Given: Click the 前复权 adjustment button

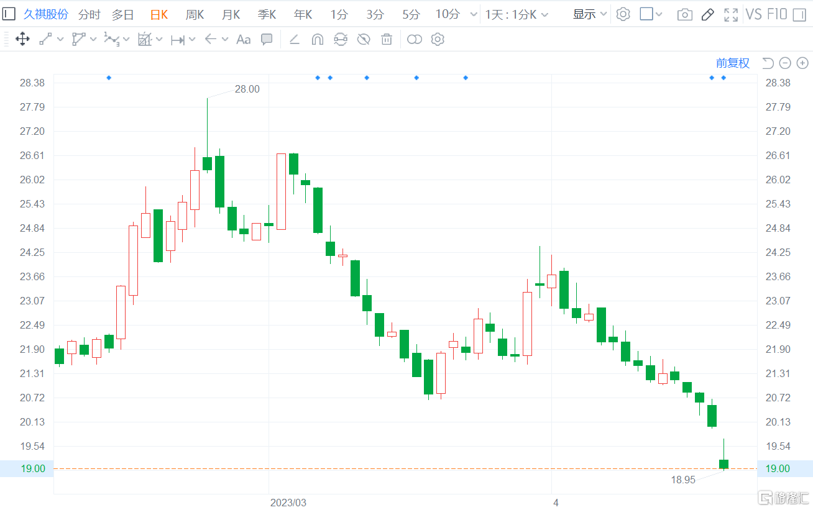Looking at the screenshot, I should click(733, 63).
